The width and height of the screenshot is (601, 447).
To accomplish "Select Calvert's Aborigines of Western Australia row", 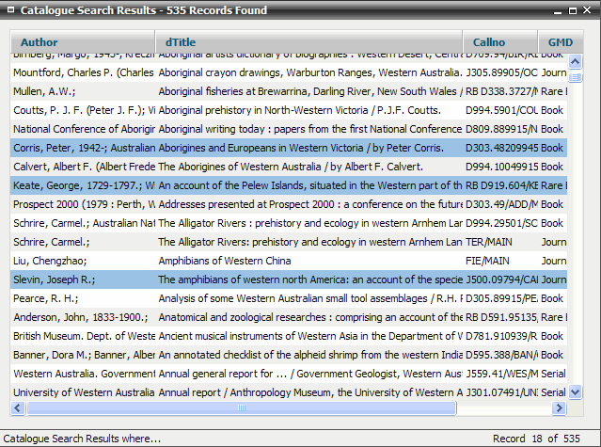I will (x=282, y=167).
